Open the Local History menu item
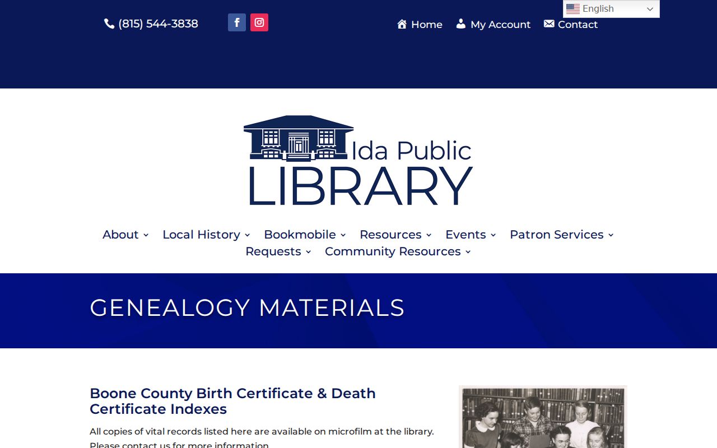 201,235
